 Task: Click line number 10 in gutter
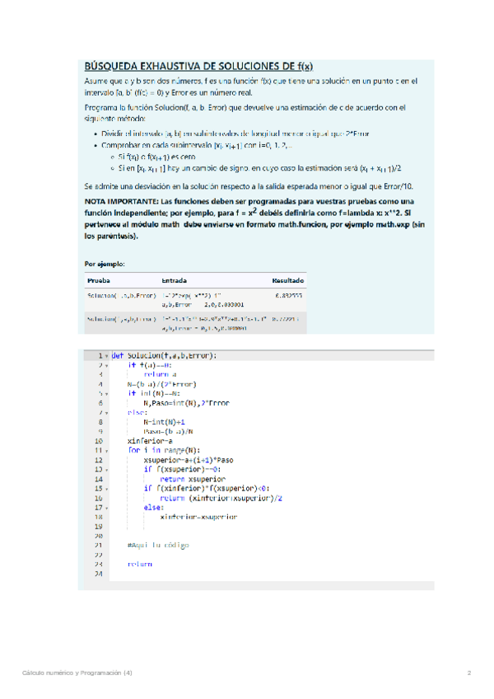pos(97,441)
